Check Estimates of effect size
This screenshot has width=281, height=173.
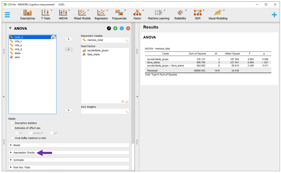click(13, 128)
